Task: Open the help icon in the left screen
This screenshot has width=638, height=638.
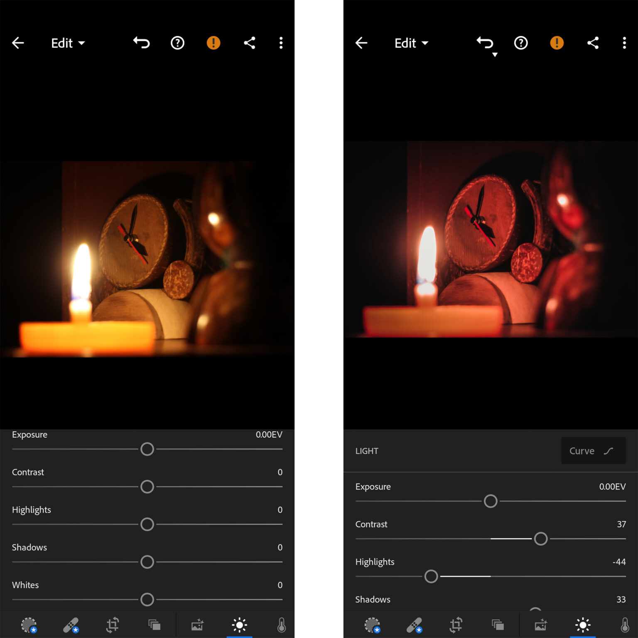Action: click(177, 43)
